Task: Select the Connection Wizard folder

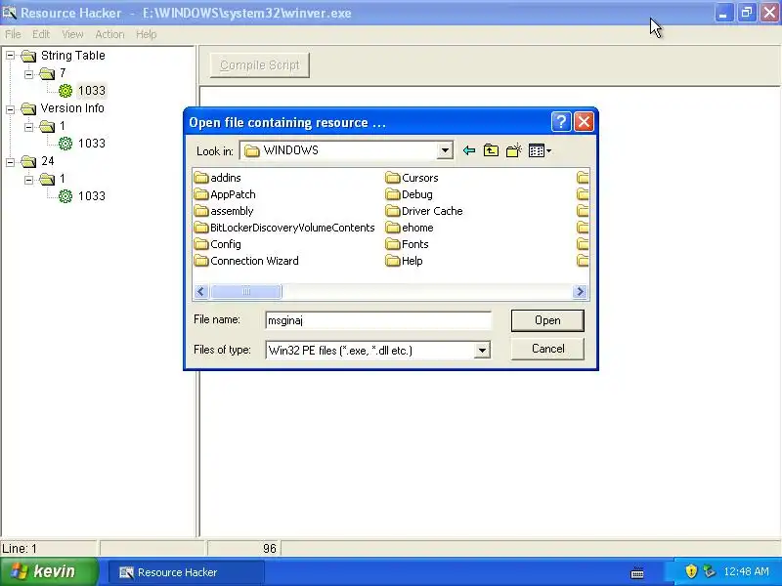Action: point(246,261)
